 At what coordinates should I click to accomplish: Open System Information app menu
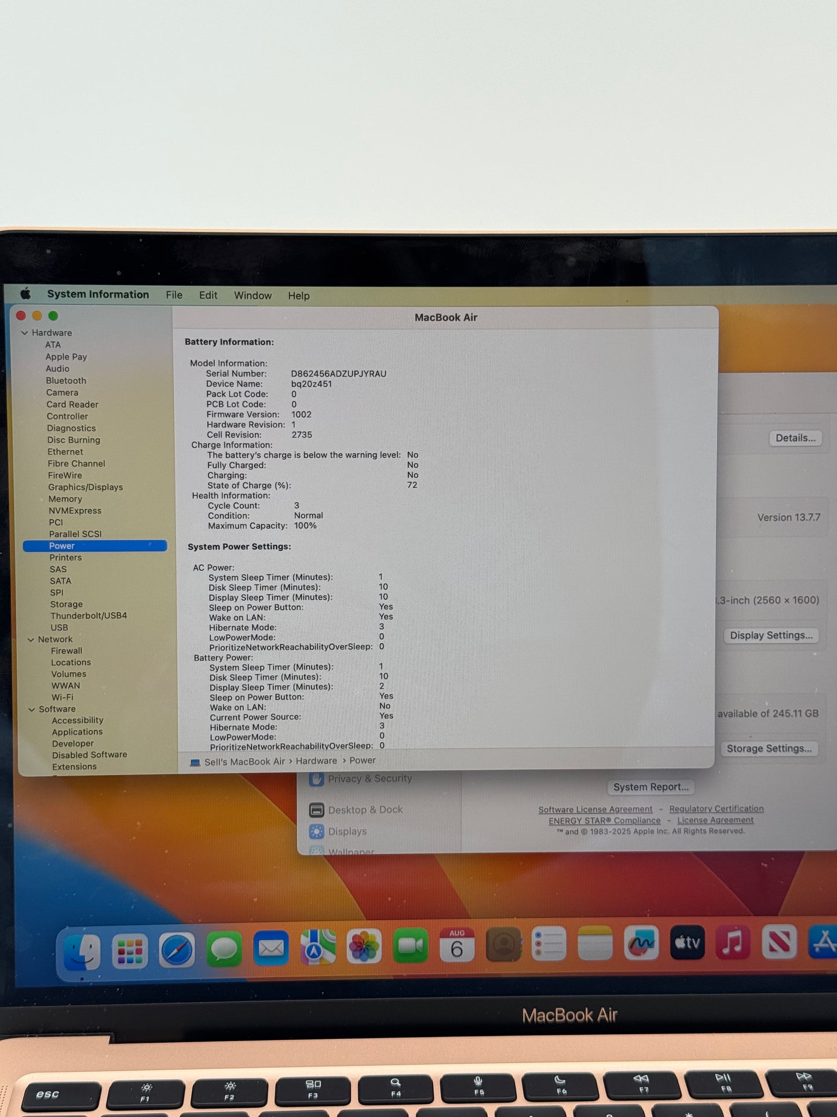[x=98, y=294]
